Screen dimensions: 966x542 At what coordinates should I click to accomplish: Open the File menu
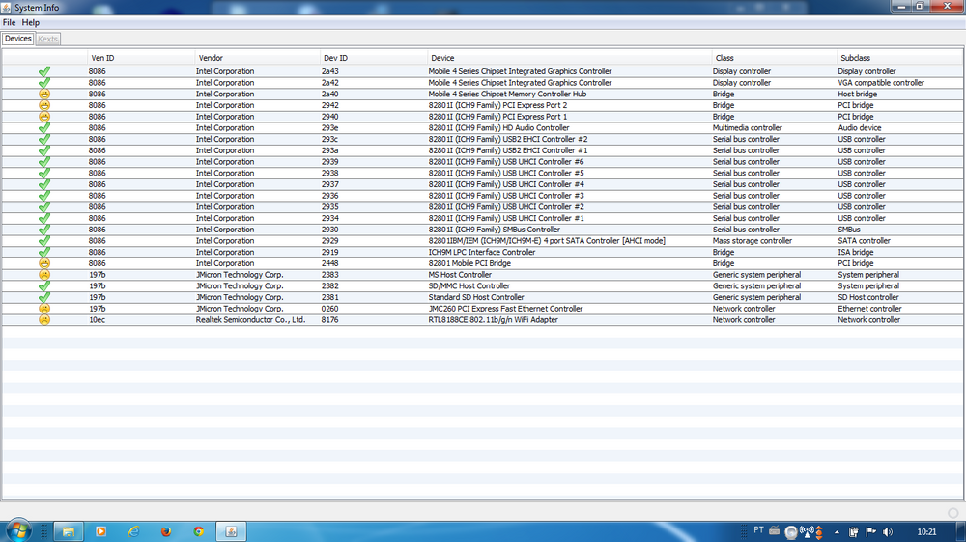pyautogui.click(x=9, y=22)
